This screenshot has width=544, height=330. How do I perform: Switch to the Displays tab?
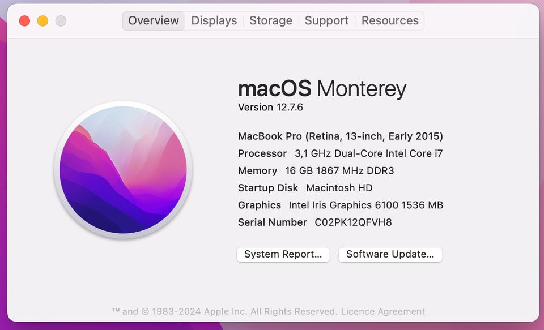click(x=214, y=21)
